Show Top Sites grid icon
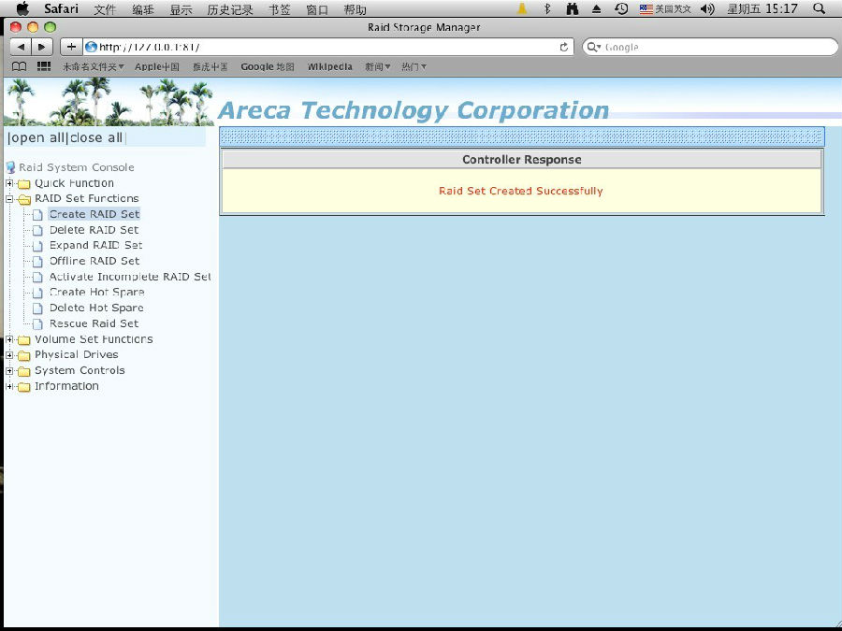The width and height of the screenshot is (842, 631). coord(43,66)
